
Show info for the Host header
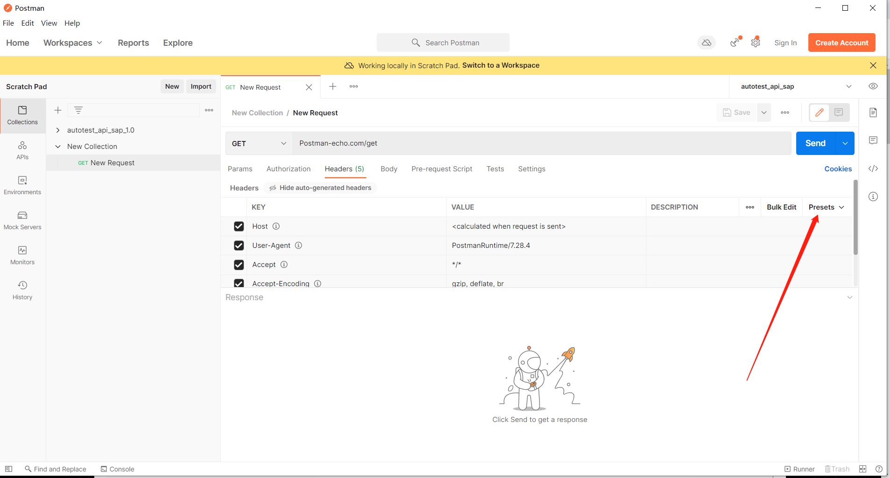276,226
